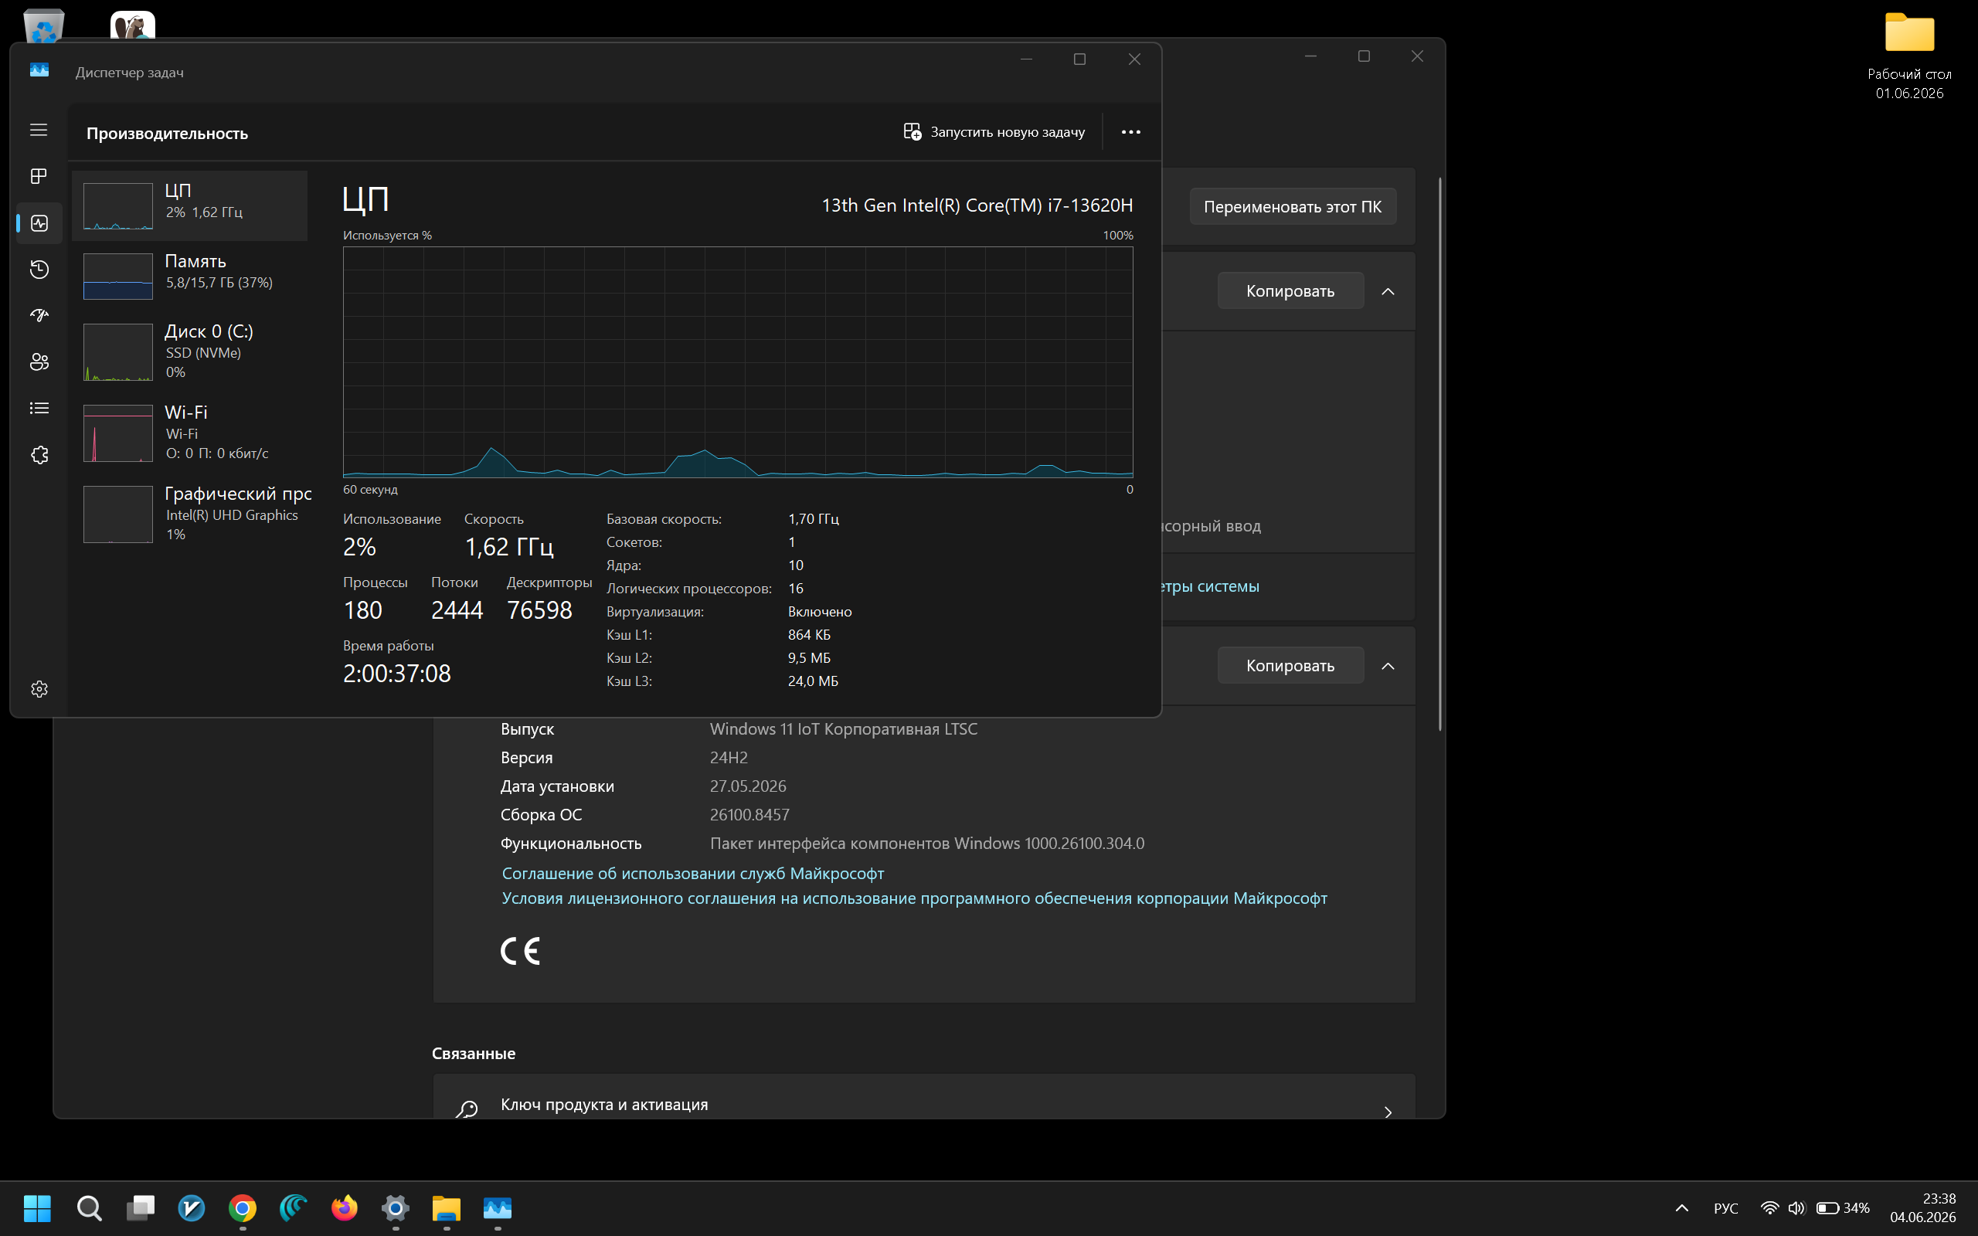The image size is (1978, 1236).
Task: Open Services page puzzle icon
Action: coord(39,455)
